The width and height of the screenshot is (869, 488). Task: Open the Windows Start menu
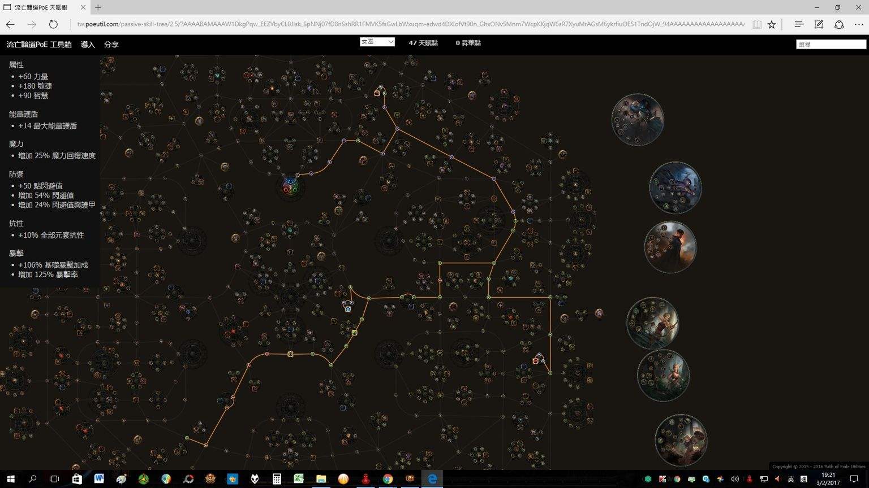click(x=10, y=479)
